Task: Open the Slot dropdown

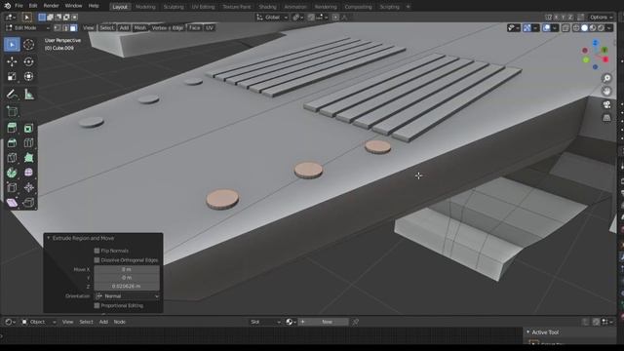Action: tap(265, 322)
